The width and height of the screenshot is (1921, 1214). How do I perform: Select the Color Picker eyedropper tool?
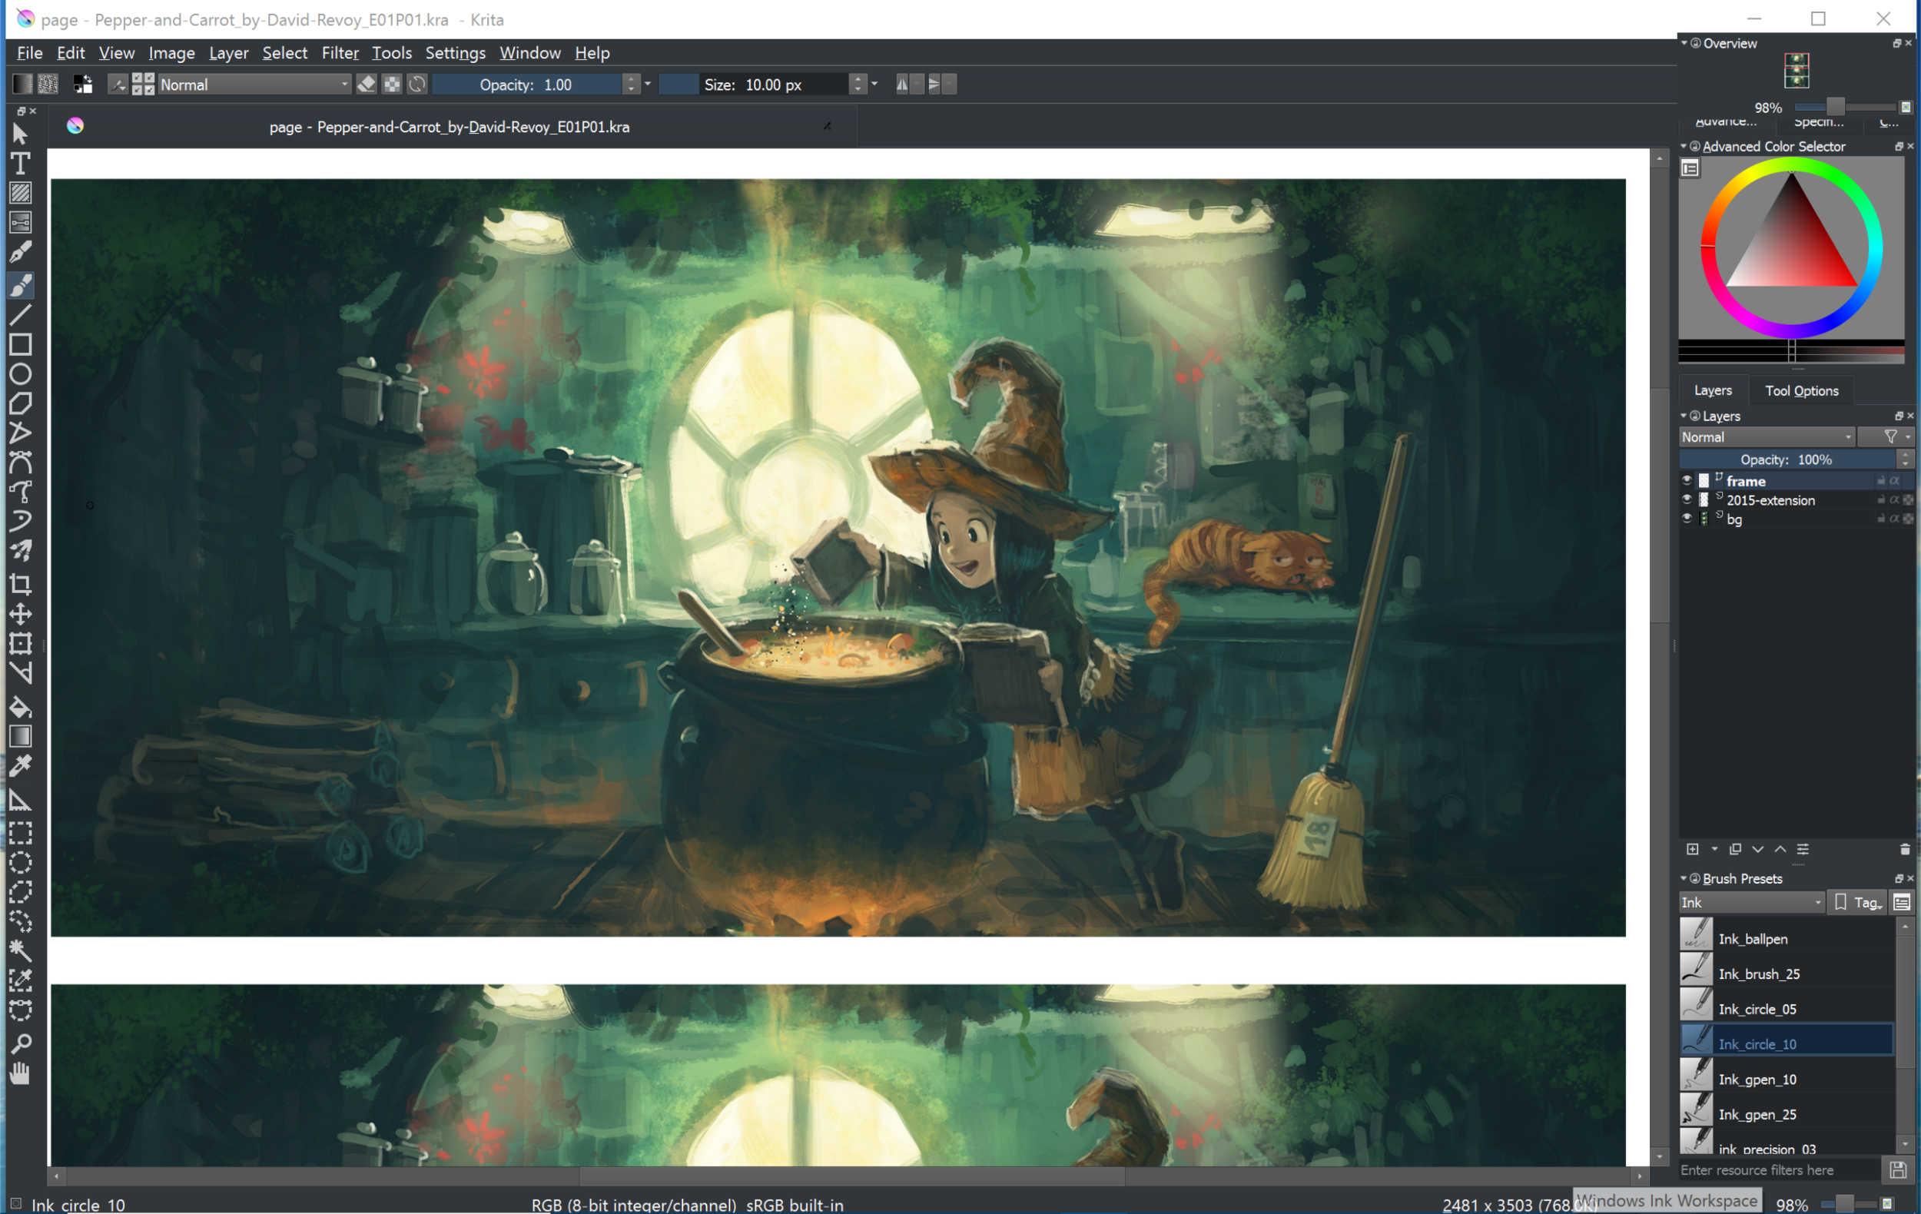pyautogui.click(x=21, y=767)
